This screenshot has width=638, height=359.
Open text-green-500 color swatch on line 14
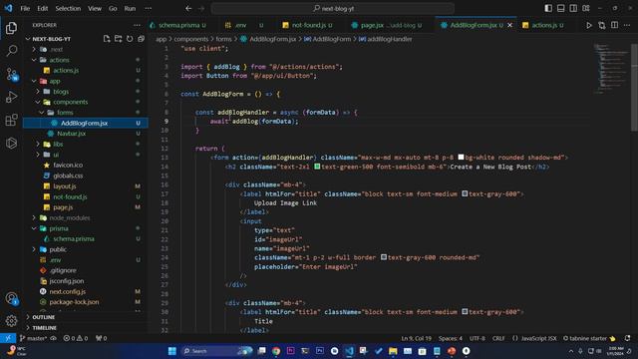coord(317,167)
